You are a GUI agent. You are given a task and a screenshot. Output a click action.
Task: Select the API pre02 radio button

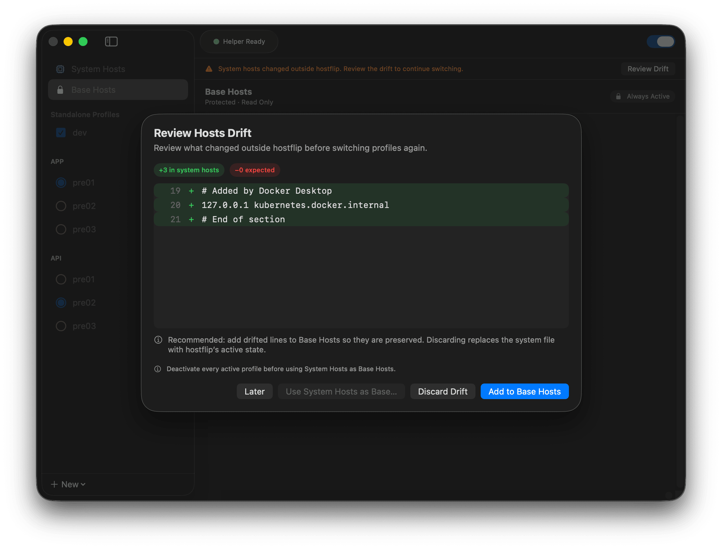tap(61, 303)
